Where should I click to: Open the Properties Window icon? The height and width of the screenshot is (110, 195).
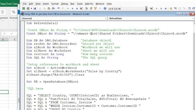pyautogui.click(x=91, y=9)
